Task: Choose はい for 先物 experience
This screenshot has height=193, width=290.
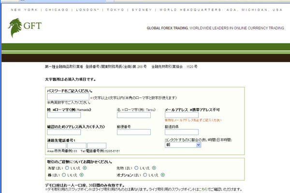Action: pos(135,168)
